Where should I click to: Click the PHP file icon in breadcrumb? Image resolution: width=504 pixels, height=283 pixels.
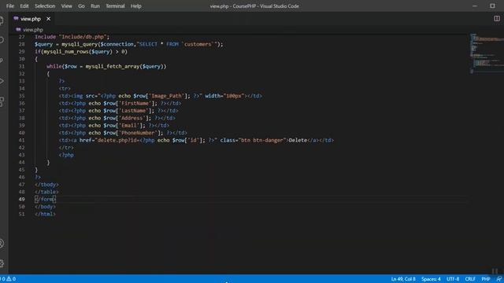click(18, 30)
